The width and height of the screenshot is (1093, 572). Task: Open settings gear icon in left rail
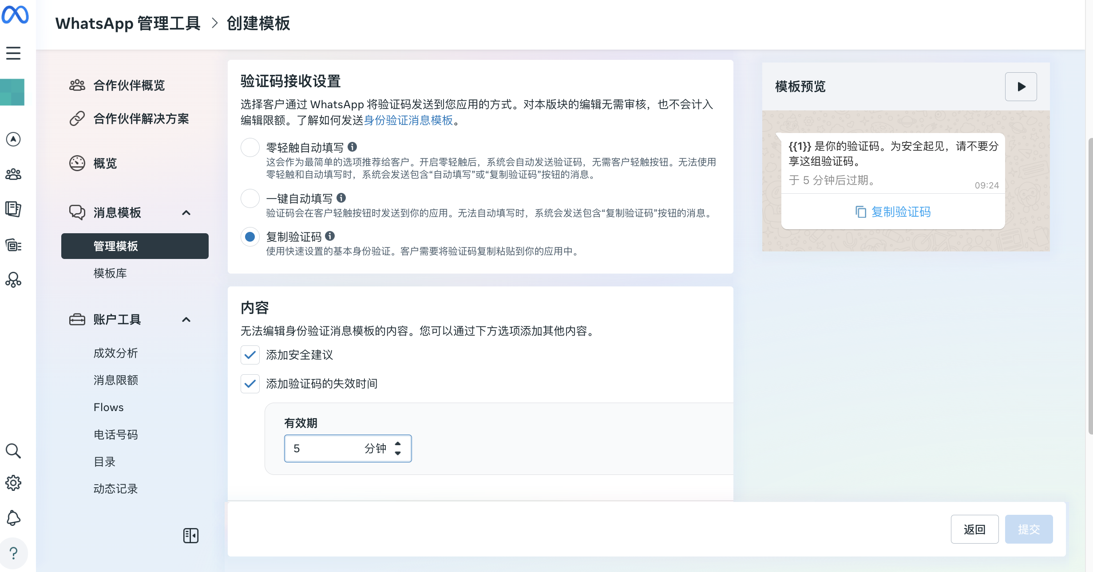pyautogui.click(x=13, y=483)
